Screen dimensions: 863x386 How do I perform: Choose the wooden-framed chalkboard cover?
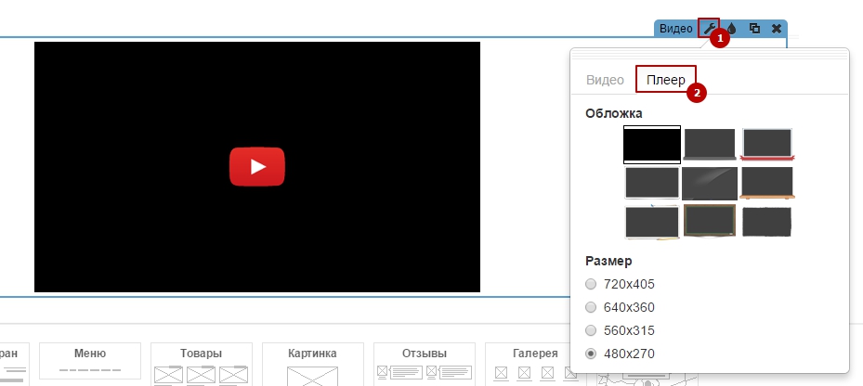[x=710, y=221]
